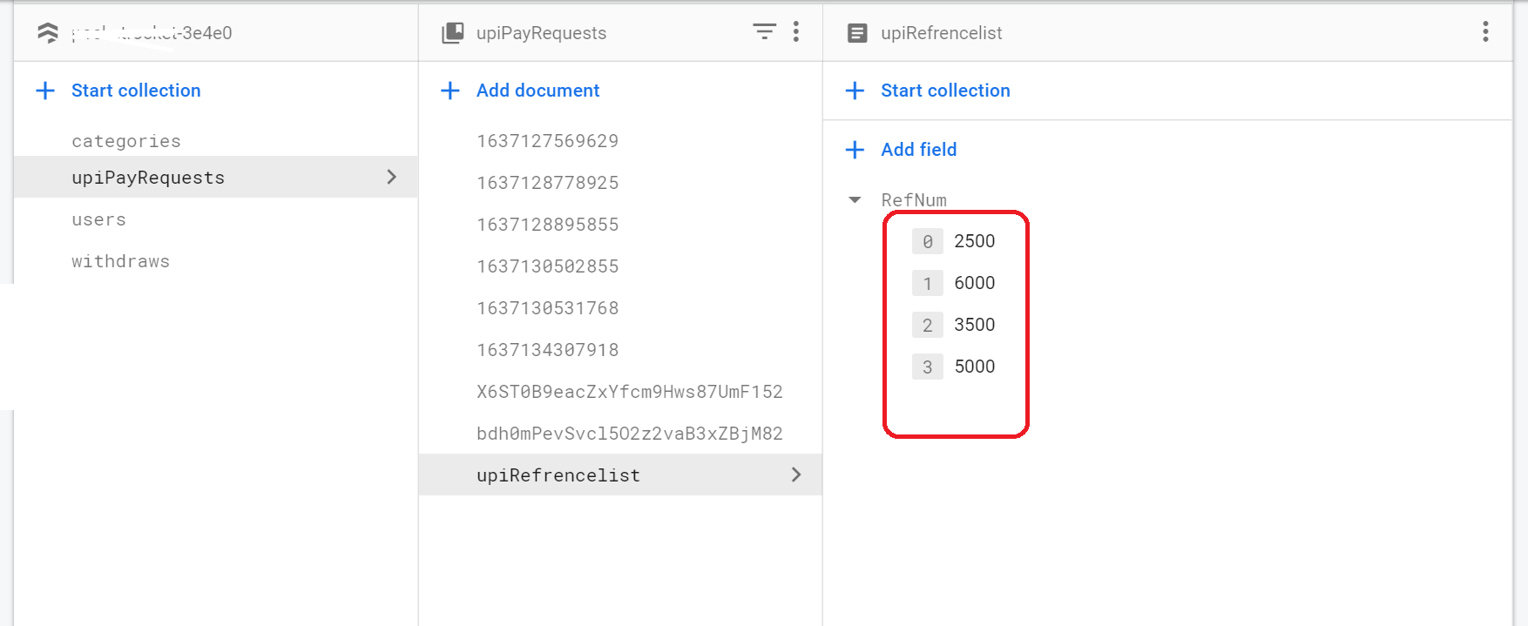Open document X6ST0B9eacZxYfcm9Hws87UmF152
This screenshot has width=1528, height=626.
pyautogui.click(x=629, y=392)
